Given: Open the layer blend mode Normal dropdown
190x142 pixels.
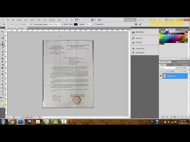Looking at the screenshot, I should 168,68.
